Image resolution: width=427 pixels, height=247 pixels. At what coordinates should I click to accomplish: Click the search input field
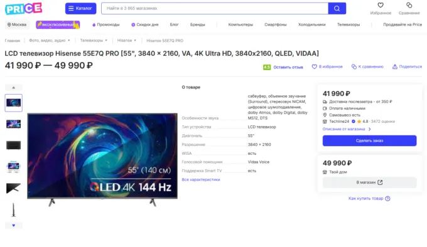point(215,8)
